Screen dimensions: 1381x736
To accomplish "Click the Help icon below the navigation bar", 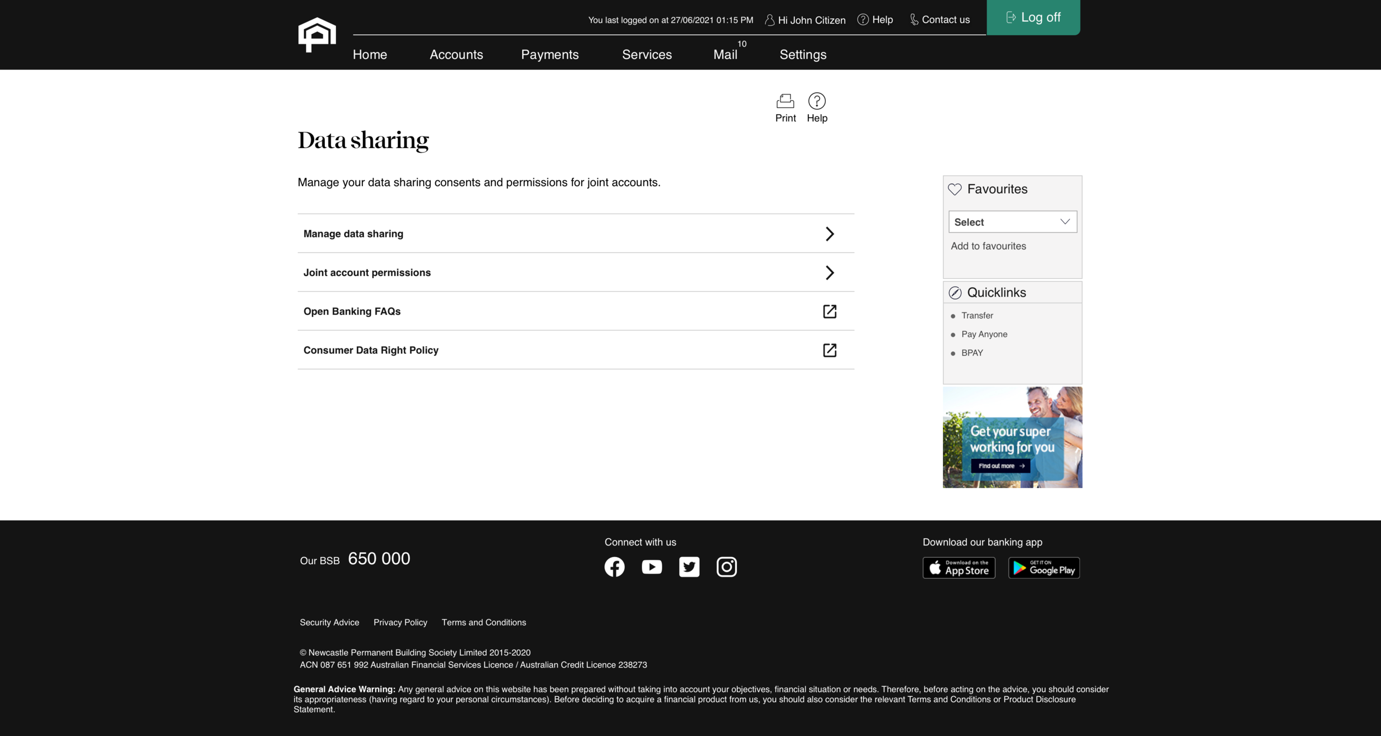I will 816,101.
